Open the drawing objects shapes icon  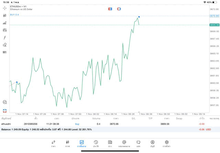point(4,45)
